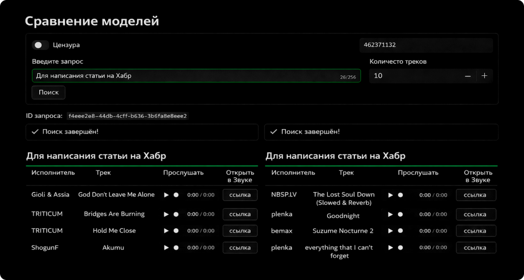Click the request ID f4eee2e8 code

coord(128,116)
